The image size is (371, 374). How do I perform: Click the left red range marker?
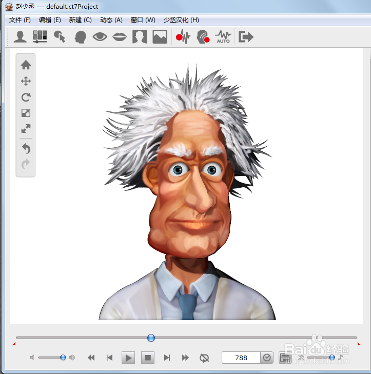pyautogui.click(x=14, y=344)
